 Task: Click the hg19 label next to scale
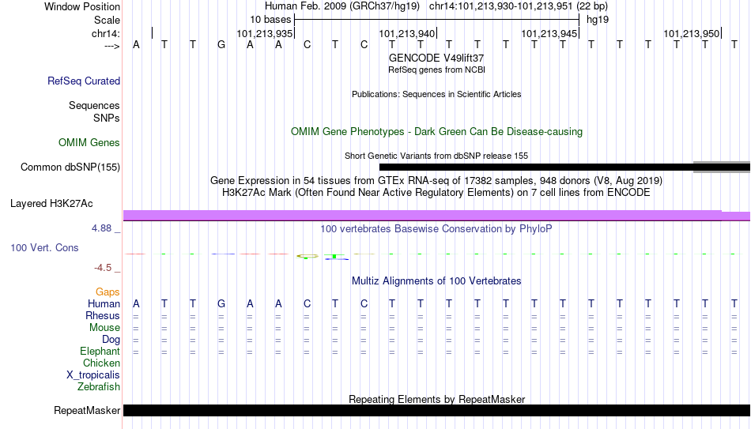coord(598,20)
